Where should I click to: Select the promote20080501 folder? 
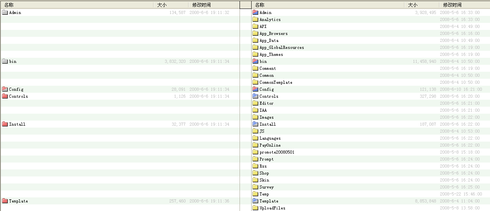coord(276,152)
